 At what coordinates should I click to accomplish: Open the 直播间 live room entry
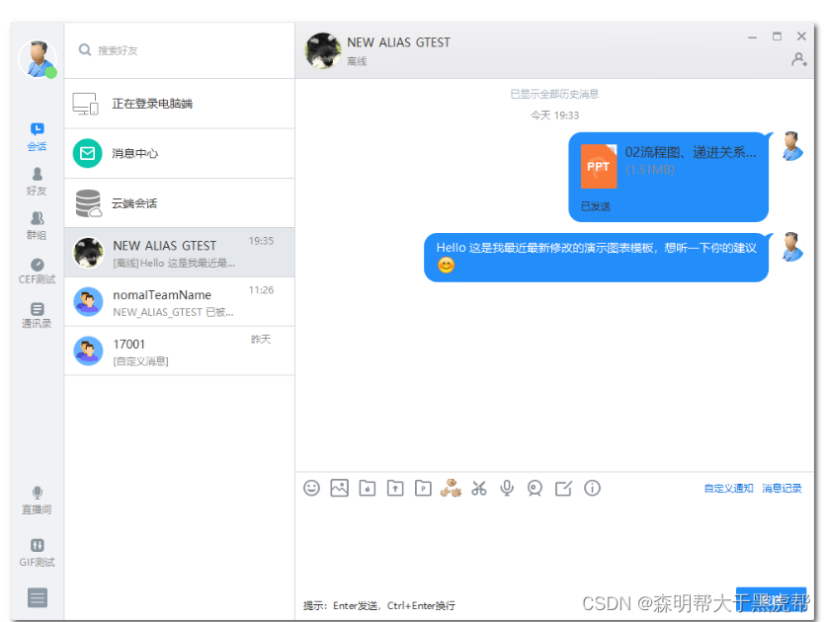click(x=37, y=500)
